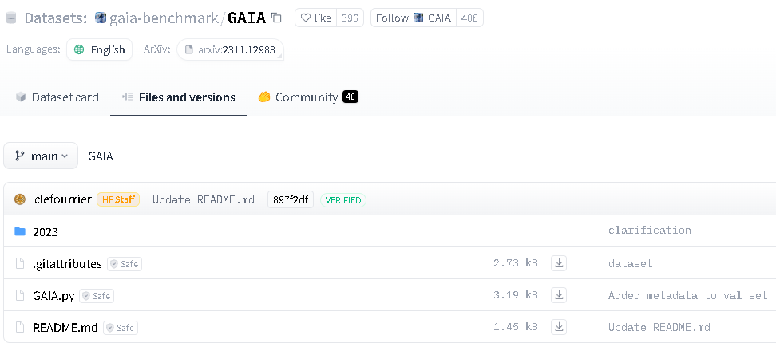Screen dimensions: 776x343
Task: Download the GAIA.py file icon
Action: [x=559, y=295]
